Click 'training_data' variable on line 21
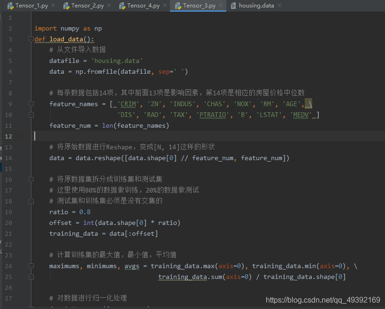The width and height of the screenshot is (385, 309). coord(74,233)
